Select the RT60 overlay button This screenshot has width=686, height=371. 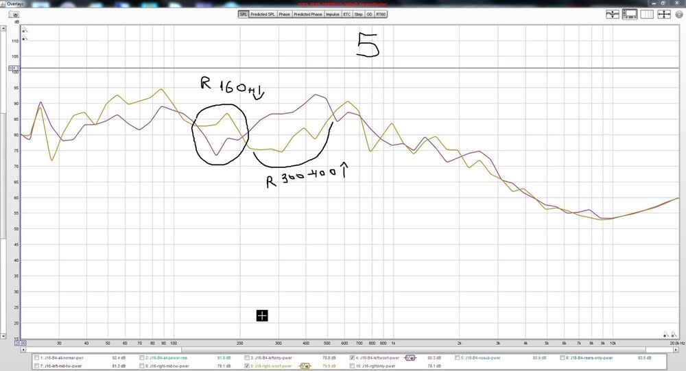(381, 14)
